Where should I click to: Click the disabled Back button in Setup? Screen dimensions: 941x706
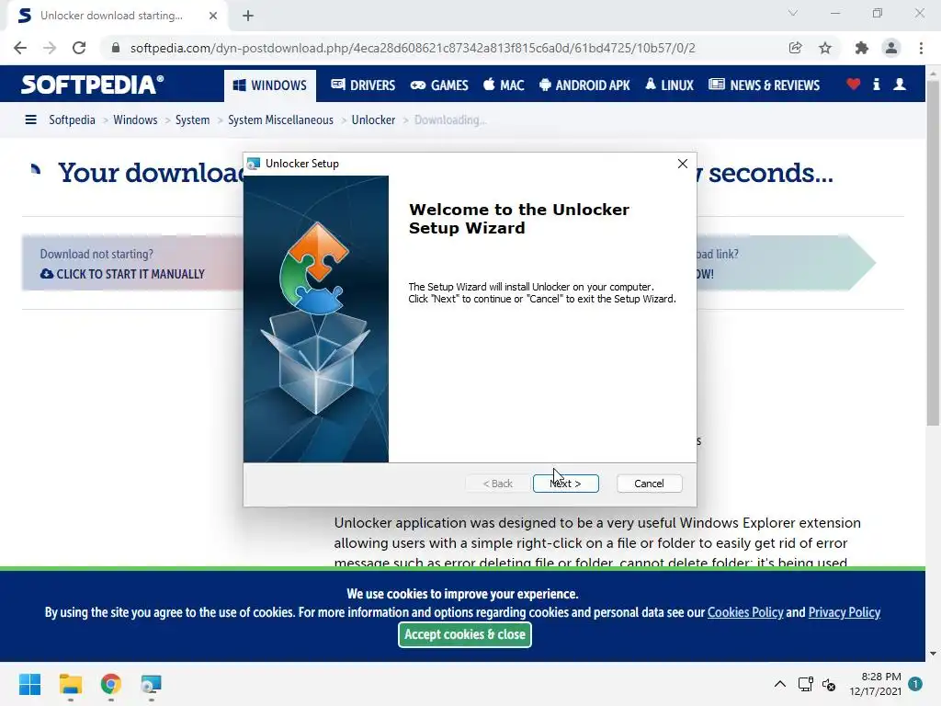pyautogui.click(x=497, y=484)
